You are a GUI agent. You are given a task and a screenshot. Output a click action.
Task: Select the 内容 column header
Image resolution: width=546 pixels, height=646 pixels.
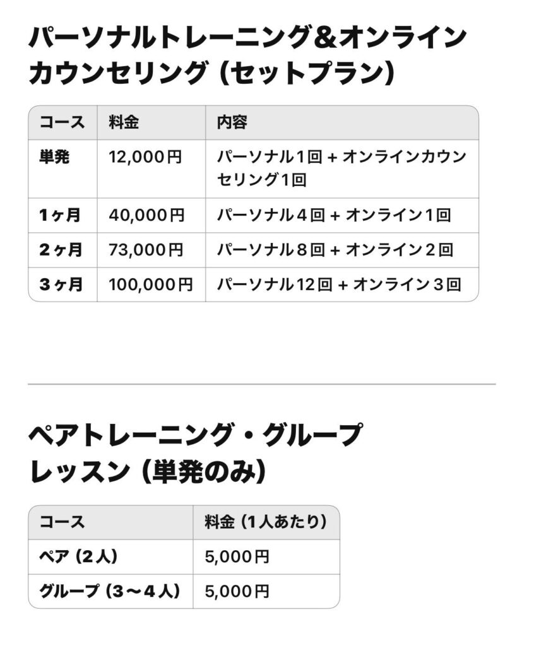pyautogui.click(x=232, y=123)
